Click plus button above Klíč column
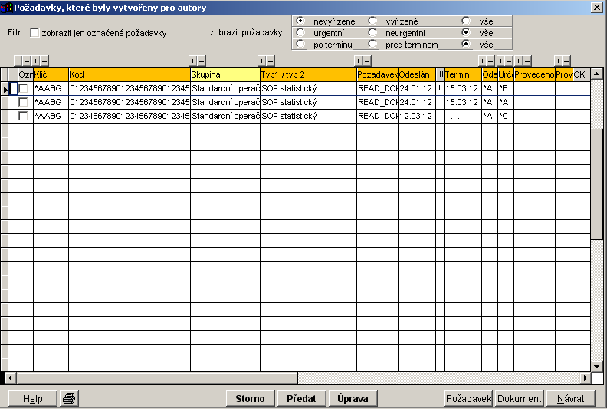 point(36,61)
